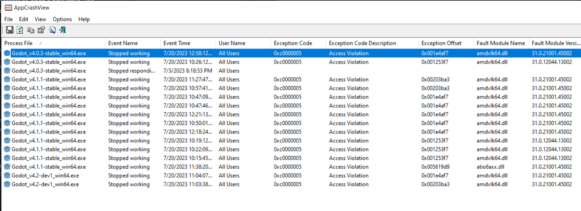
Task: Click the event time "7/20/2023 11:04:07..."
Action: pyautogui.click(x=188, y=175)
